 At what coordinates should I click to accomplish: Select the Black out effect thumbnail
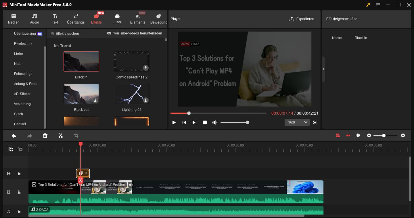81,94
